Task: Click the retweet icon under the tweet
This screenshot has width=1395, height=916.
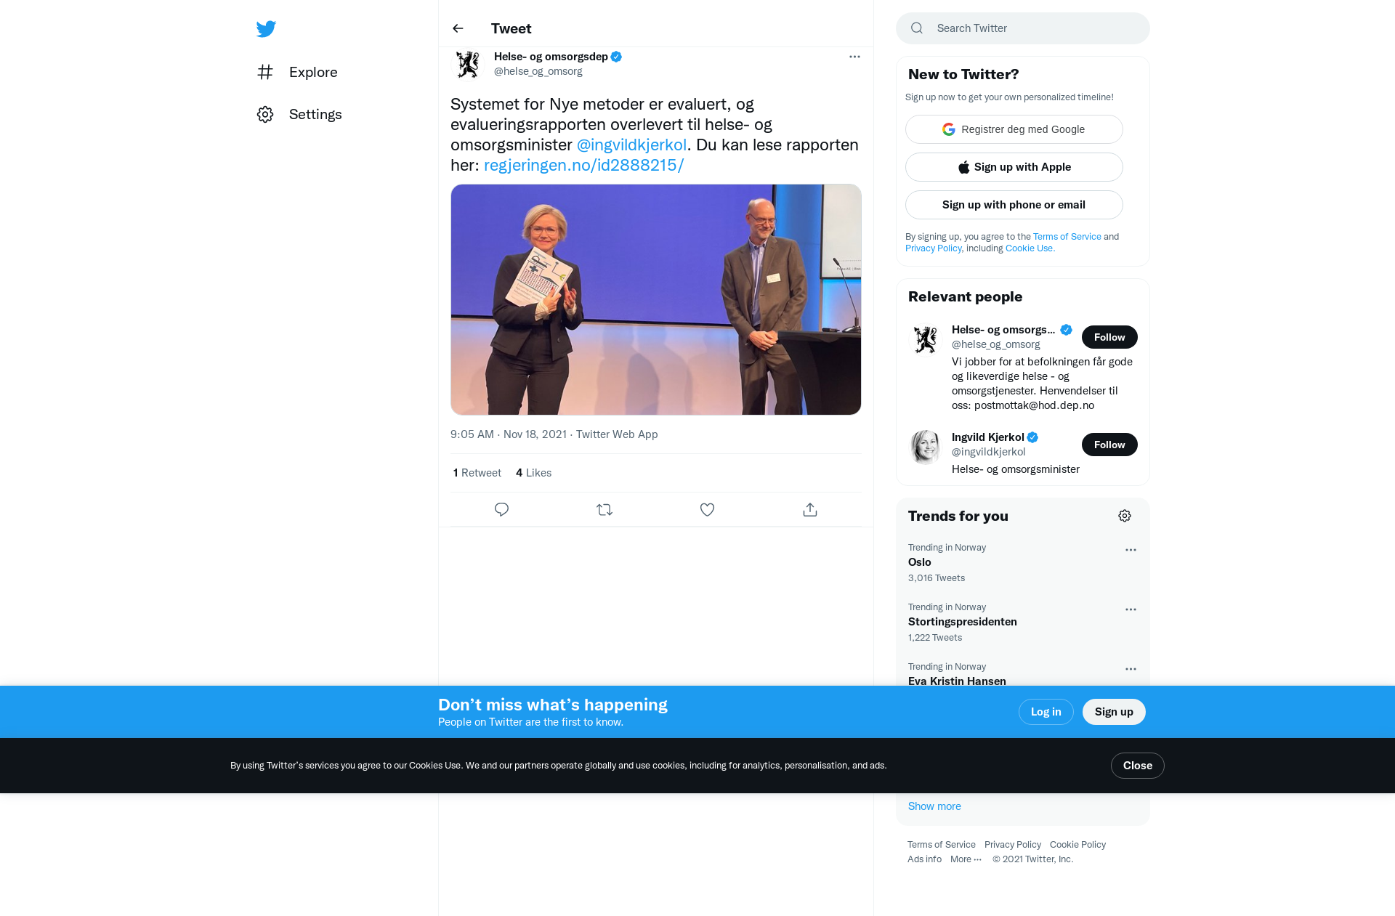Action: tap(604, 510)
